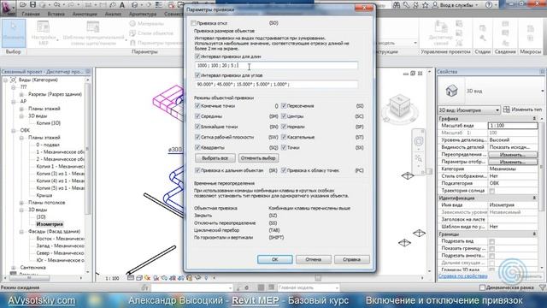Toggle 'Интервал привязки для длин' checkbox
The image size is (547, 308).
coord(197,56)
